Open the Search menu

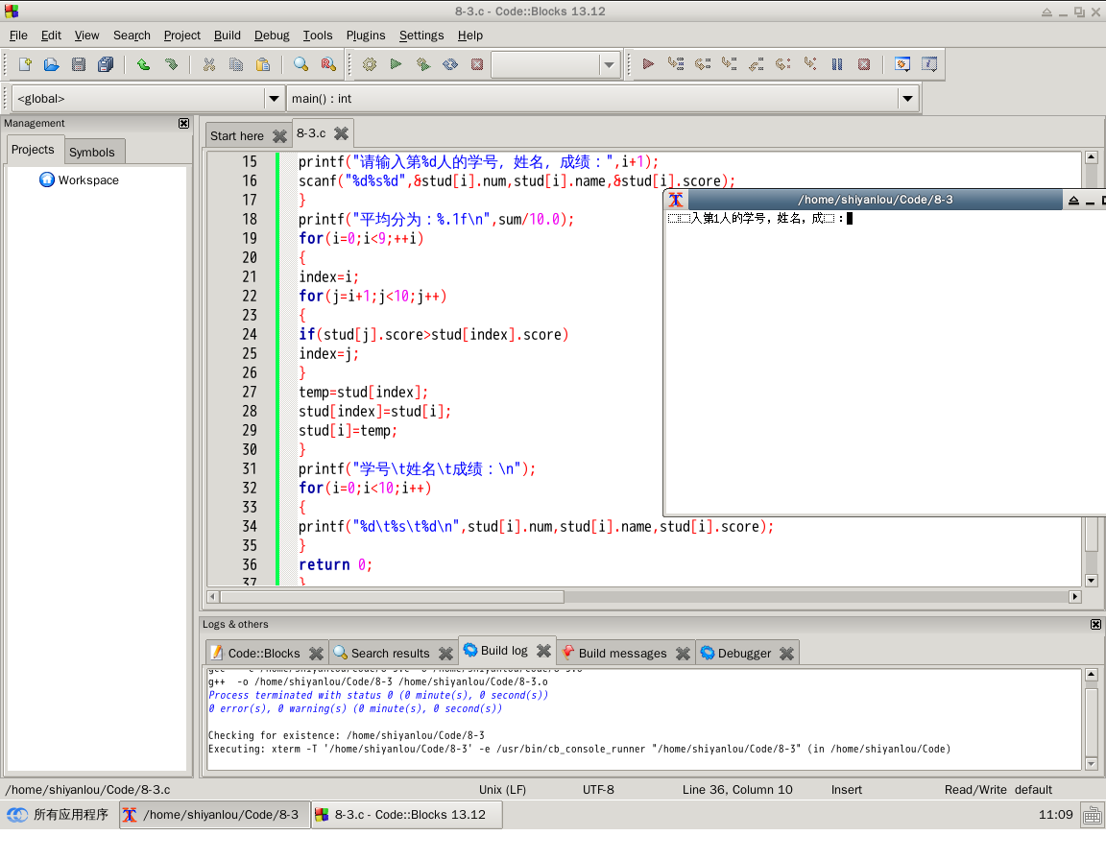(x=132, y=36)
